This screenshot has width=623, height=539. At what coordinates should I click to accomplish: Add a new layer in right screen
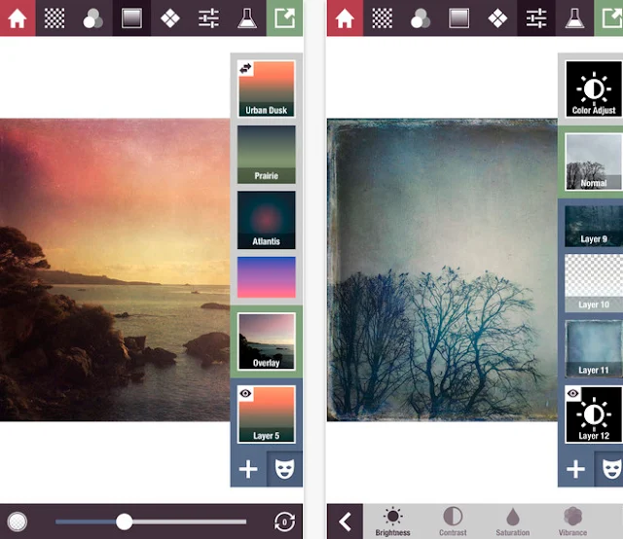point(575,469)
